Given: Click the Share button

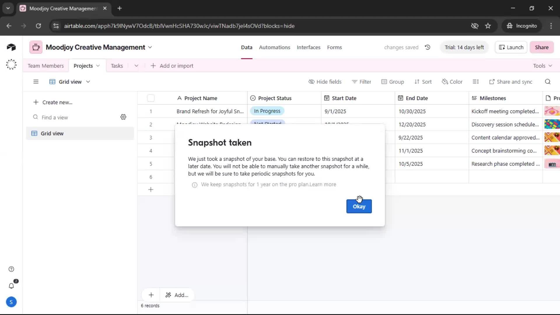Looking at the screenshot, I should click(x=542, y=47).
